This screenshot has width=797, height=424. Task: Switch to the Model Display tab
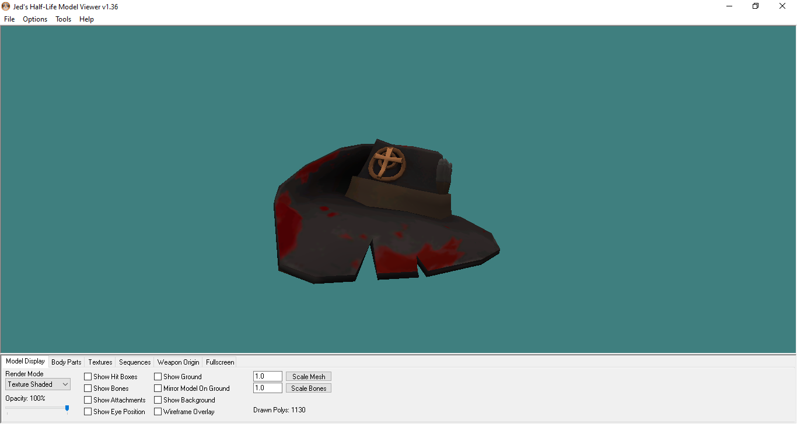(x=25, y=361)
